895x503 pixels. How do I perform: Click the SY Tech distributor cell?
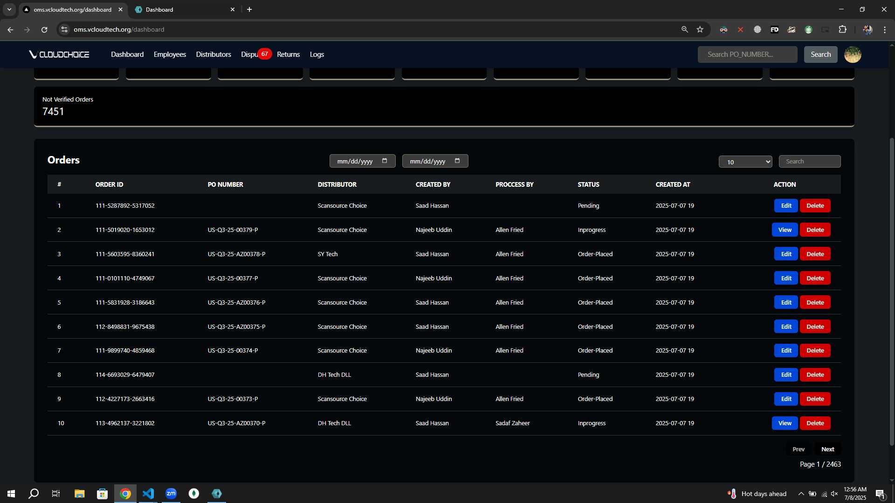(x=327, y=254)
